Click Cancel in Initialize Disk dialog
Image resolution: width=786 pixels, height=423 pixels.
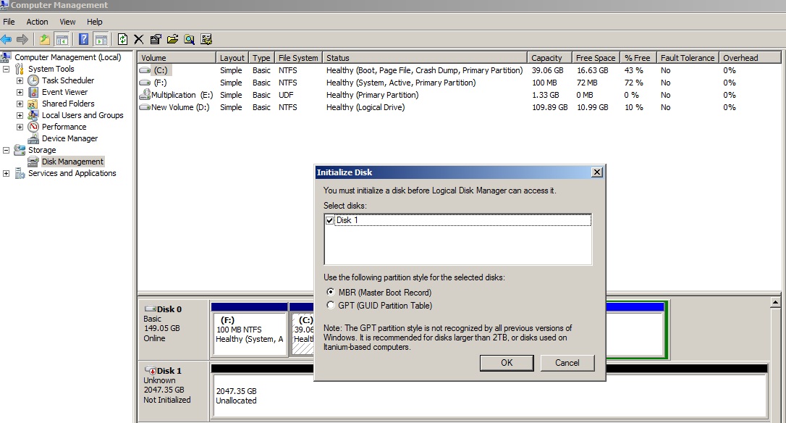(567, 363)
